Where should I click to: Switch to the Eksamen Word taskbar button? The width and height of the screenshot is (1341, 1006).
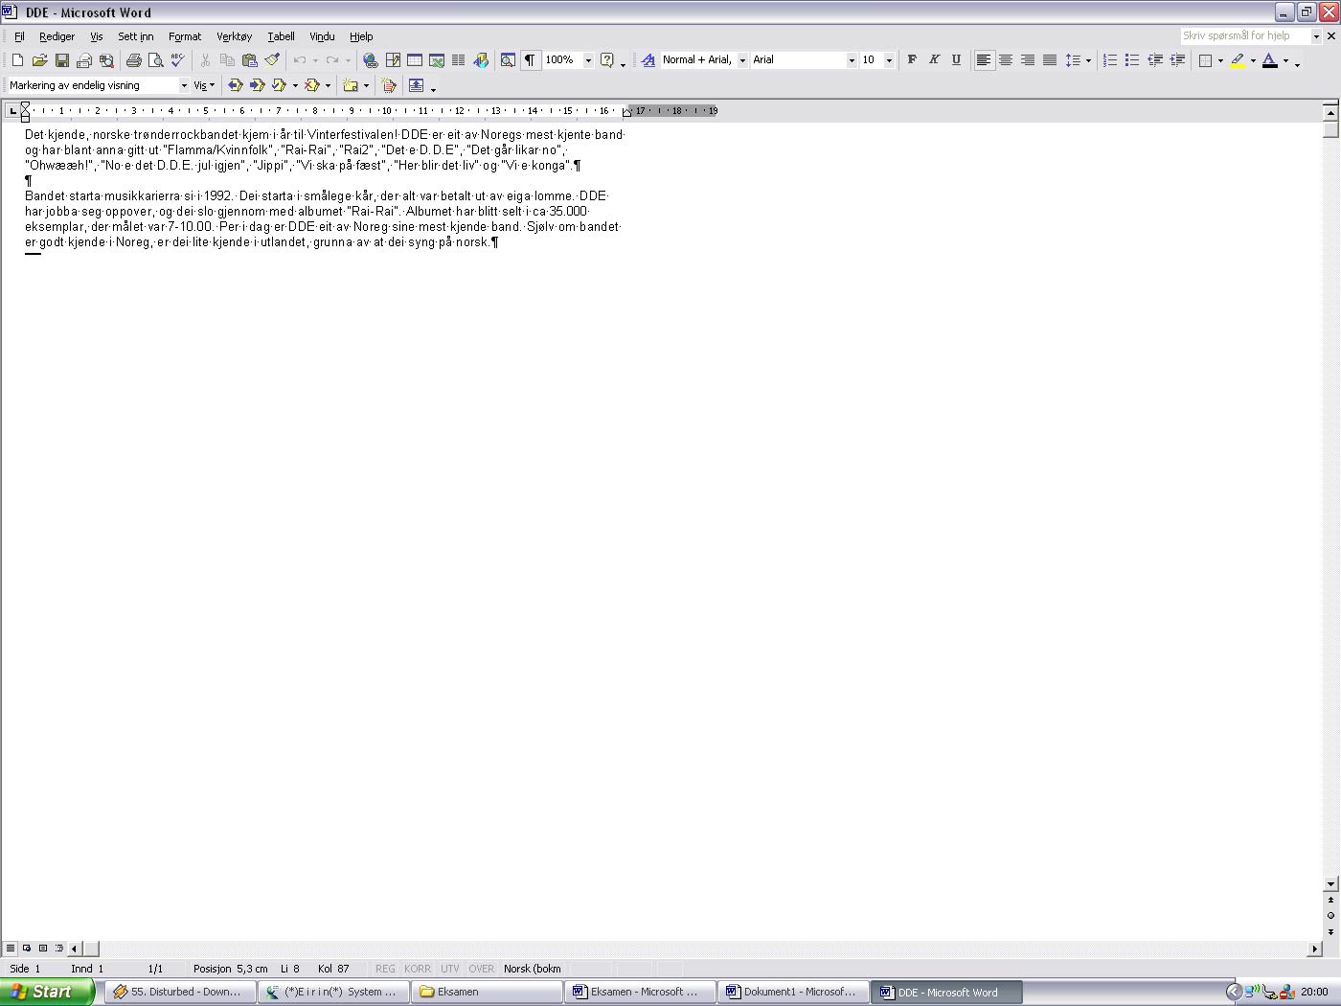coord(641,992)
